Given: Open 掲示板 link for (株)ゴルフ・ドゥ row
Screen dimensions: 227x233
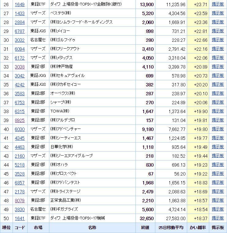Looking at the screenshot, I should [x=218, y=40].
